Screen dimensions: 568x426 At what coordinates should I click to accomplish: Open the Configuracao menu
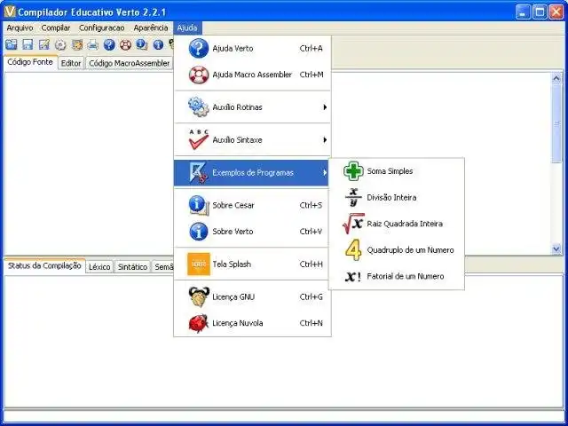click(101, 28)
